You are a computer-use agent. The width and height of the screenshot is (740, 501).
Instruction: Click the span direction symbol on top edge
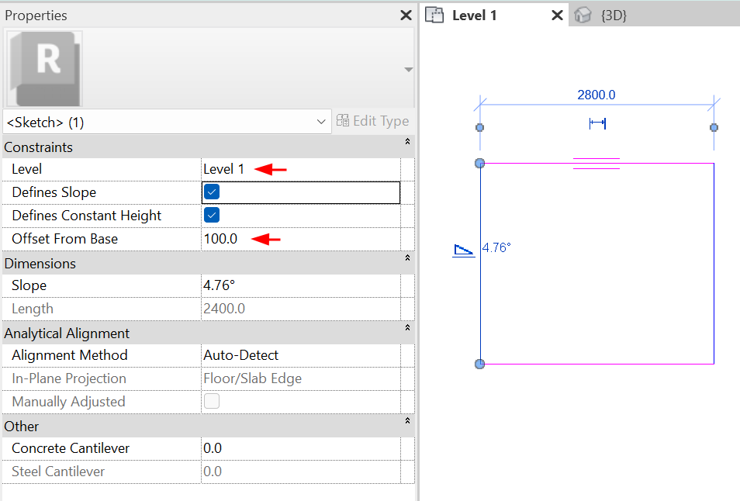pos(596,163)
